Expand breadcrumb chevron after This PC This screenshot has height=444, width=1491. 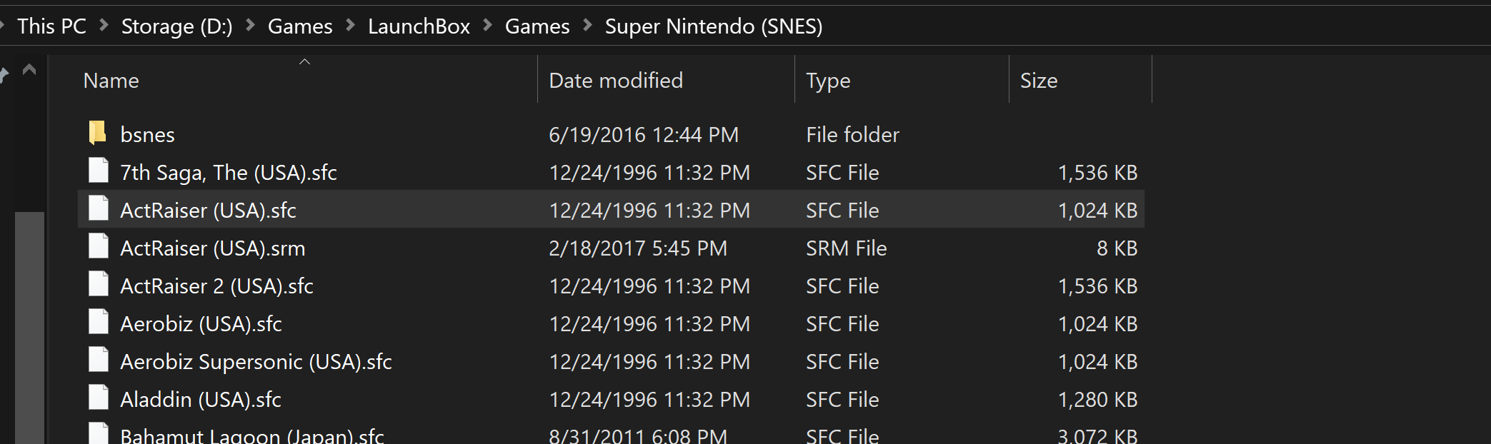coord(104,25)
